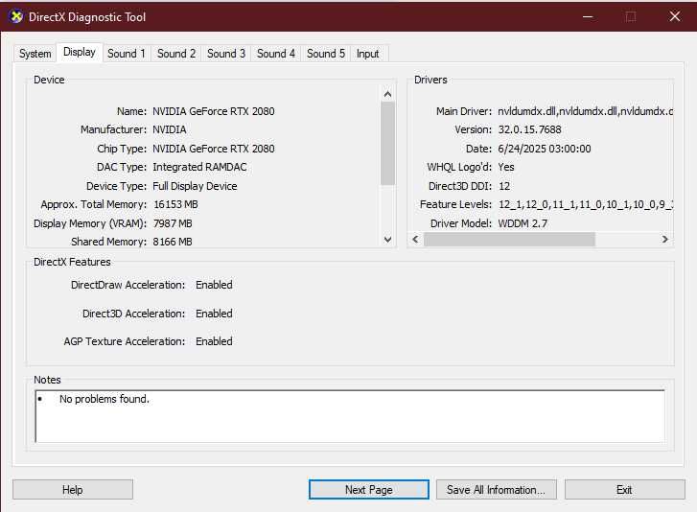The height and width of the screenshot is (512, 697).
Task: Click the Drivers panel scroll right arrow
Action: [665, 239]
